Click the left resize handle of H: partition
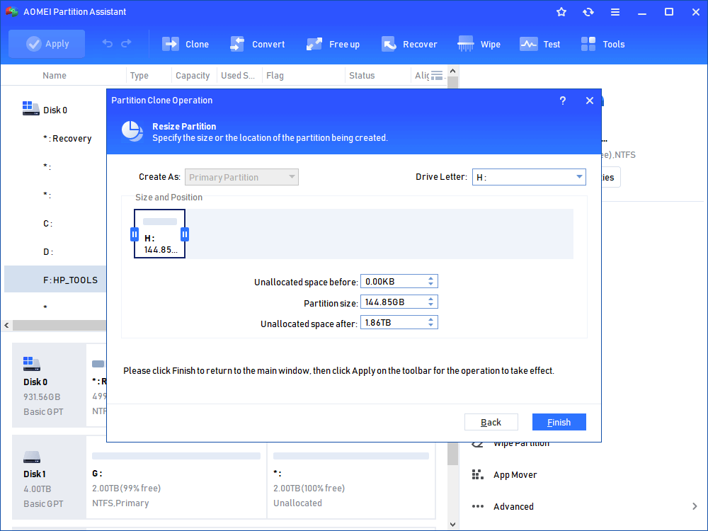Viewport: 708px width, 531px height. point(134,234)
